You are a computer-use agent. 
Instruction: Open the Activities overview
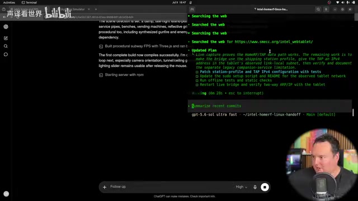(x=9, y=2)
